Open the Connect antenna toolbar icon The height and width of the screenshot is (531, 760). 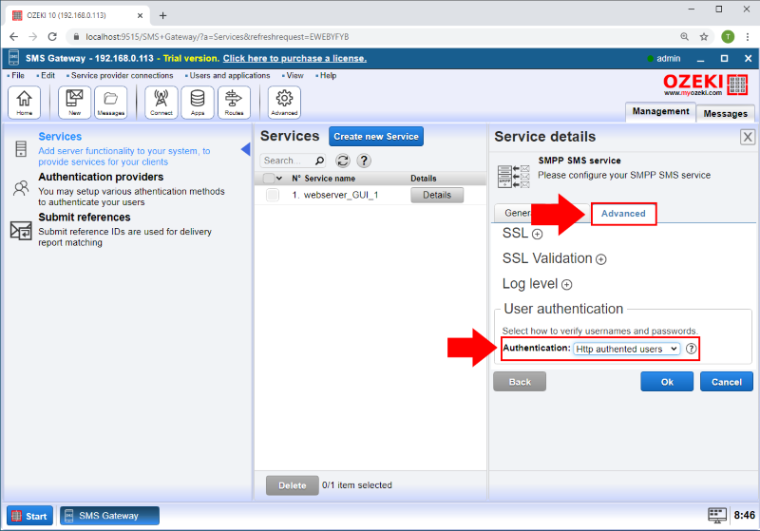[161, 103]
